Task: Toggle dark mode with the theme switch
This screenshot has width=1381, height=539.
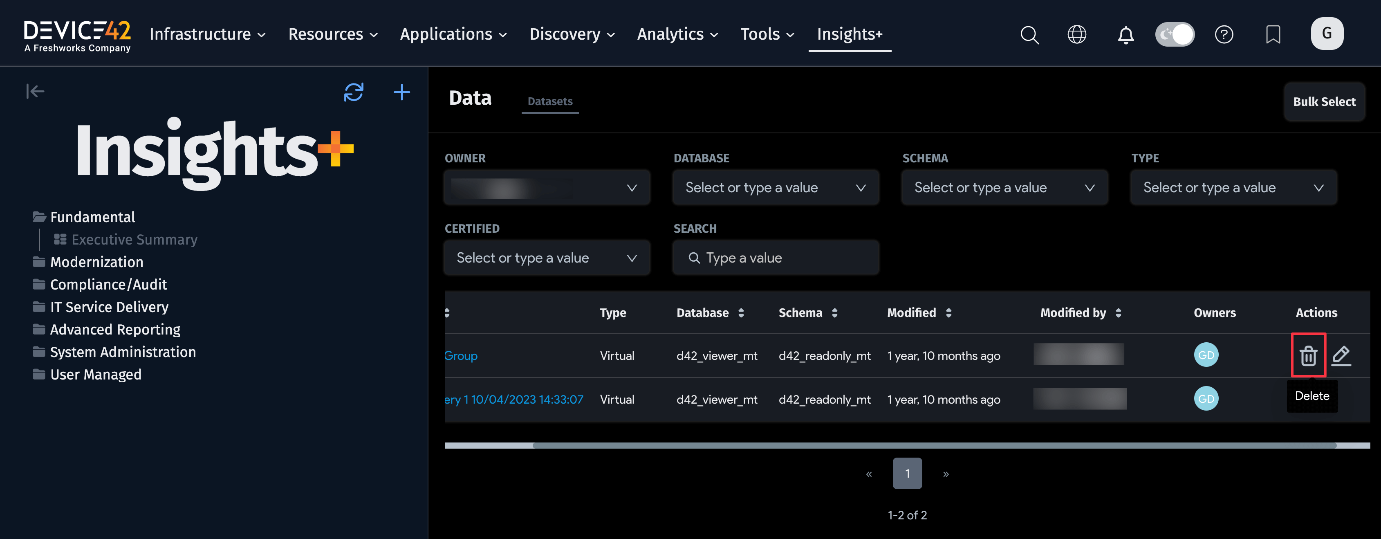Action: coord(1175,34)
